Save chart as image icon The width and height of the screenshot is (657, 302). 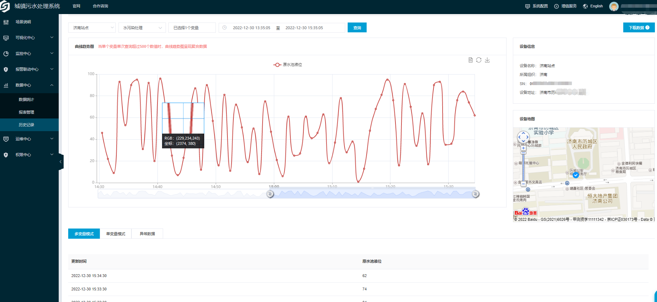[x=487, y=60]
